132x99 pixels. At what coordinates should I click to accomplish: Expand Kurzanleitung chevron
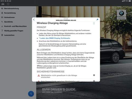coord(34,13)
